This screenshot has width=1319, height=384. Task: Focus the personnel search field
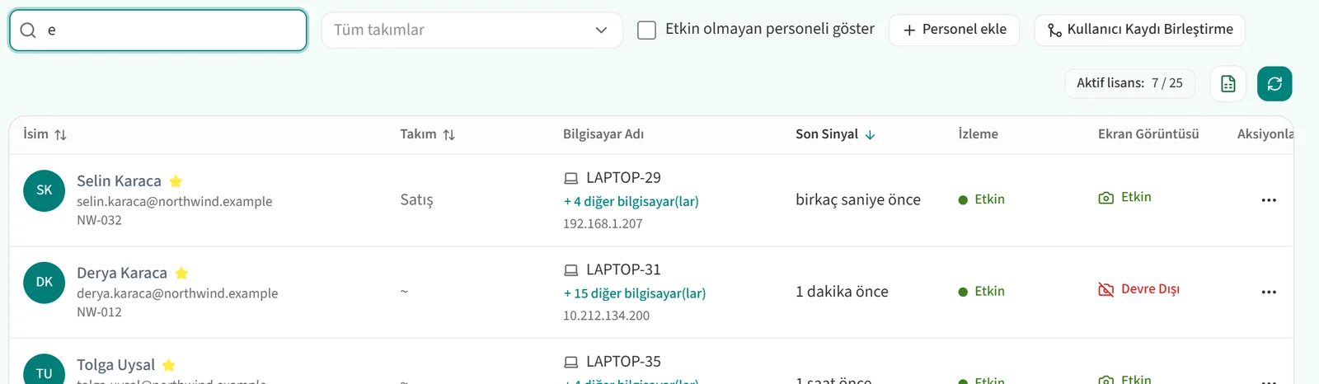158,30
